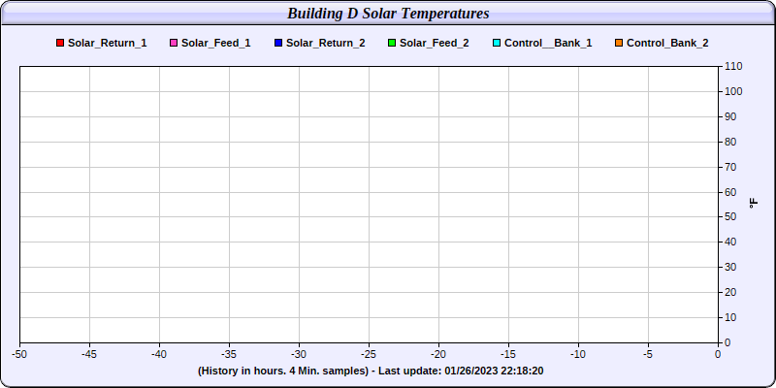Image resolution: width=776 pixels, height=388 pixels.
Task: Click the -10 x-axis label
Action: point(578,355)
